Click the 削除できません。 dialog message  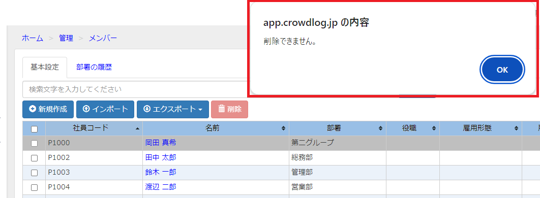tap(290, 42)
